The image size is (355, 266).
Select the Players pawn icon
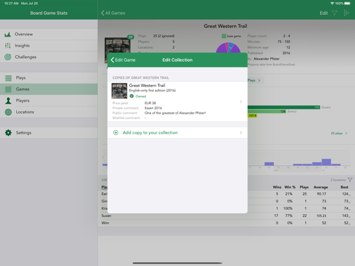[x=8, y=101]
